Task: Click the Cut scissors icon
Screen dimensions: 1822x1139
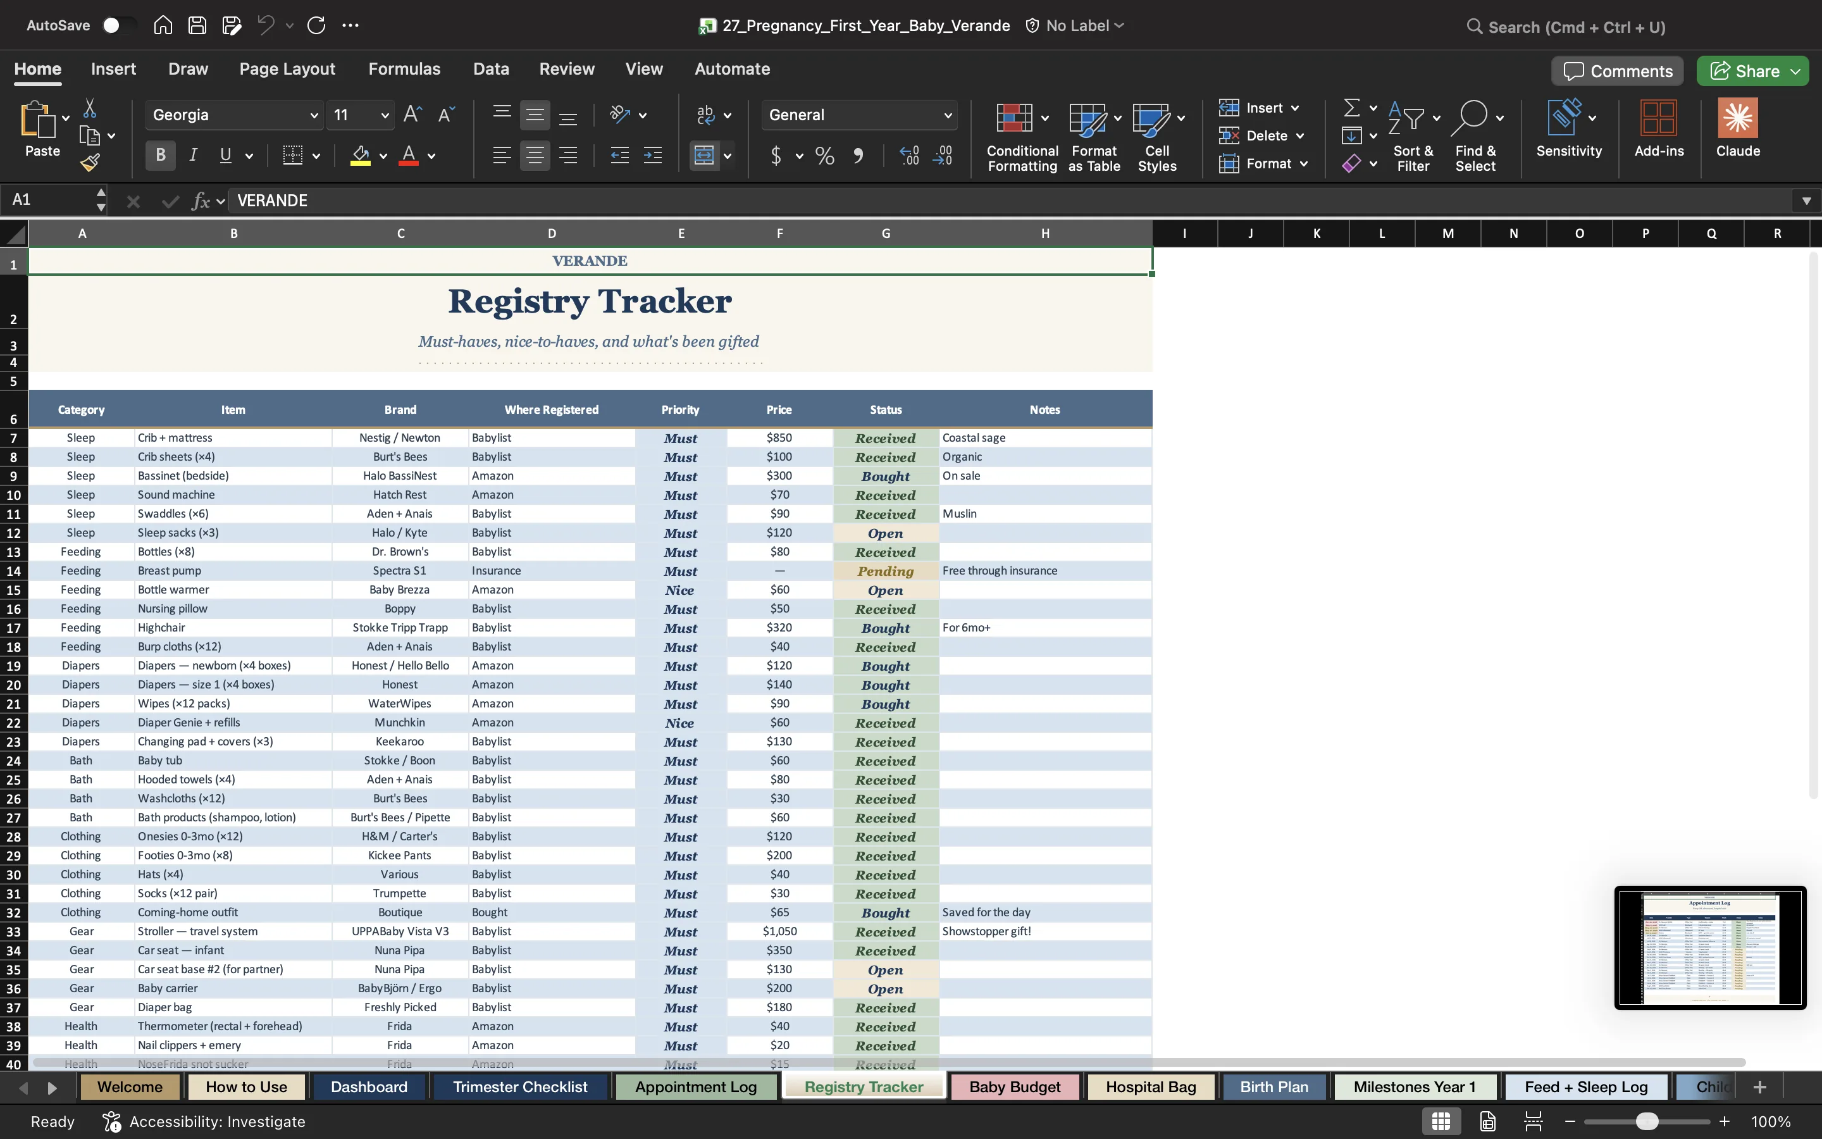Action: [90, 108]
